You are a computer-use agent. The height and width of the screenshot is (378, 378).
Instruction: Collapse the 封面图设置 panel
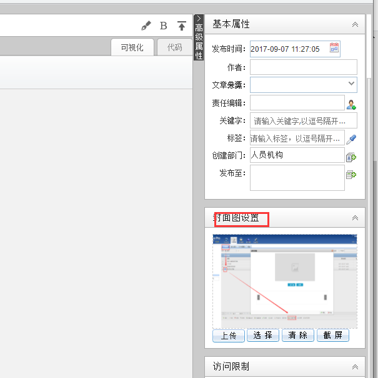click(x=355, y=218)
